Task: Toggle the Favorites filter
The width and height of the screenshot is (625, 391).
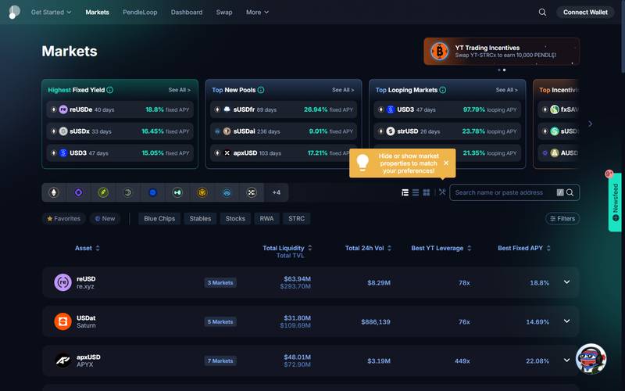Action: click(64, 219)
